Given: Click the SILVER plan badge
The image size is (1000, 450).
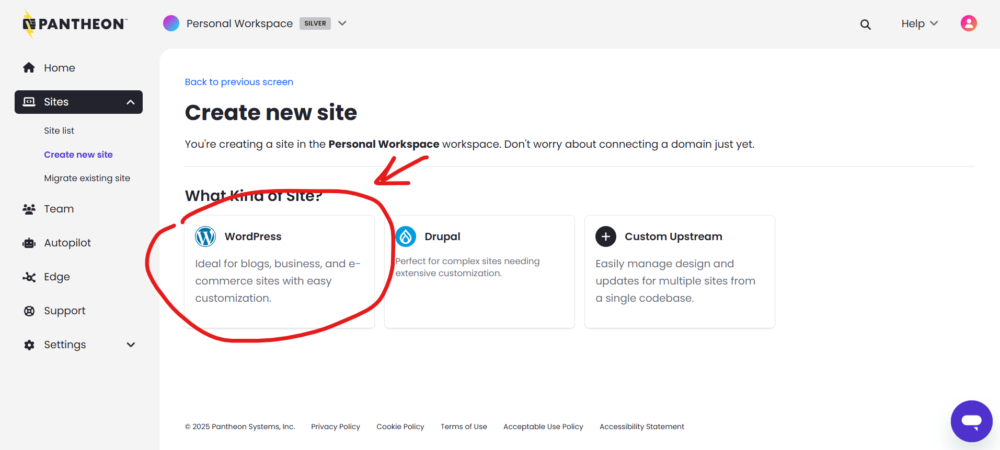Looking at the screenshot, I should pyautogui.click(x=315, y=23).
